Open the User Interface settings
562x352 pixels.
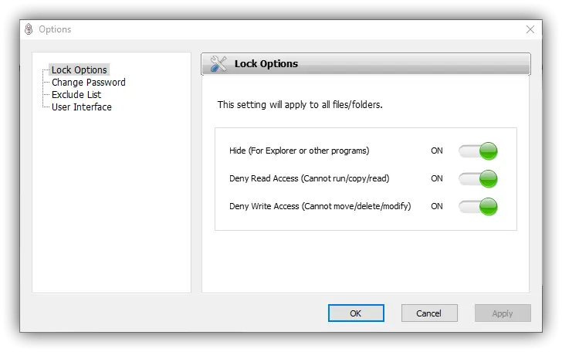(81, 107)
